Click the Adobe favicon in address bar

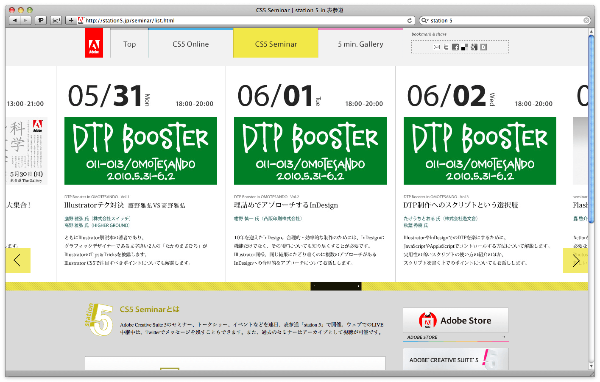click(81, 20)
